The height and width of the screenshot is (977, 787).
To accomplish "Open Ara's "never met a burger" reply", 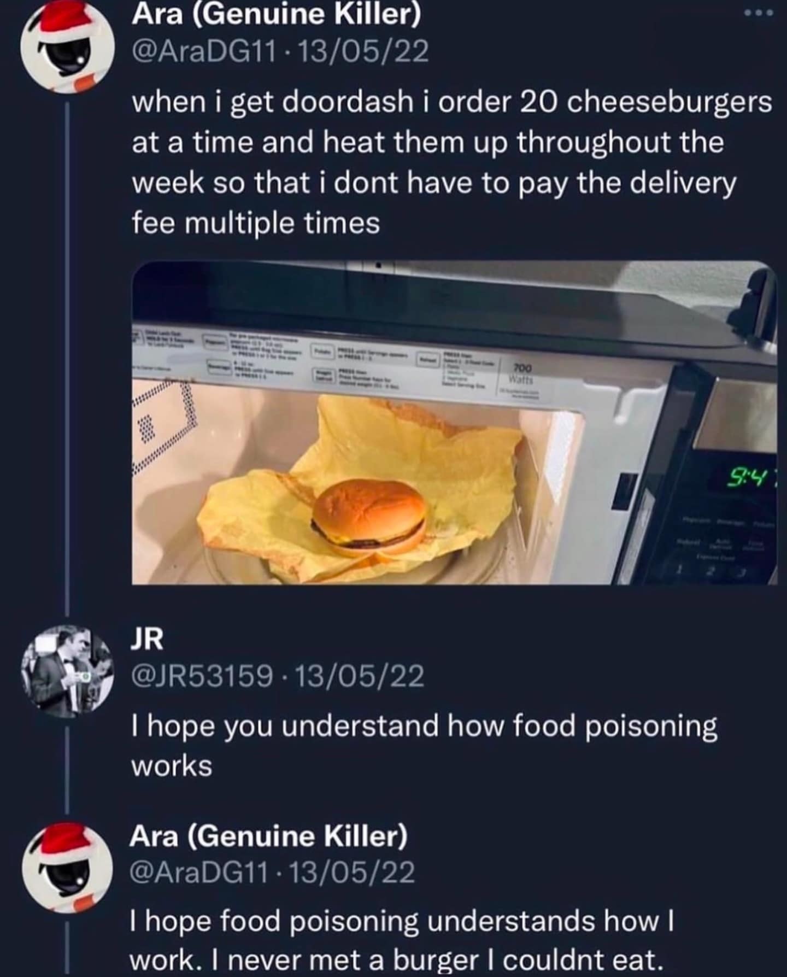I will (402, 940).
